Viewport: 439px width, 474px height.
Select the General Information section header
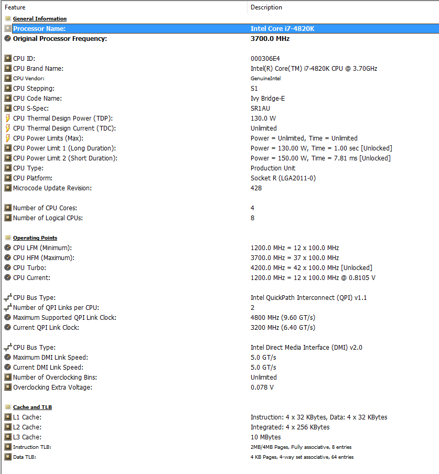click(40, 19)
